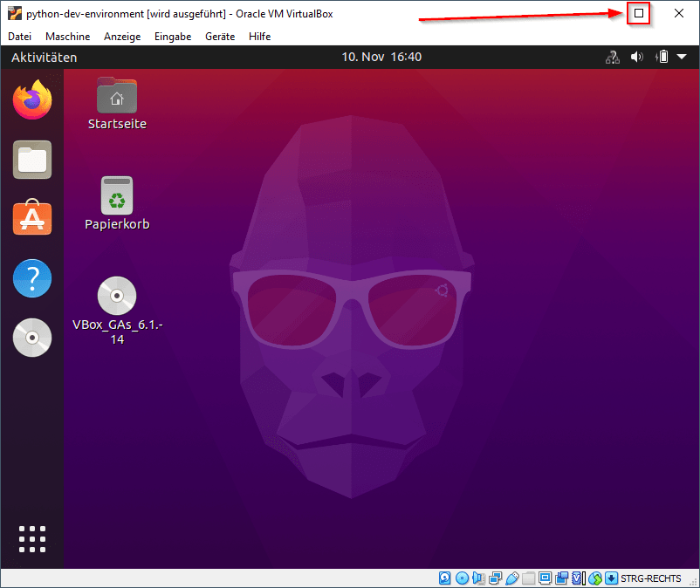Open the Help icon in dock
Viewport: 700px width, 588px height.
[32, 278]
